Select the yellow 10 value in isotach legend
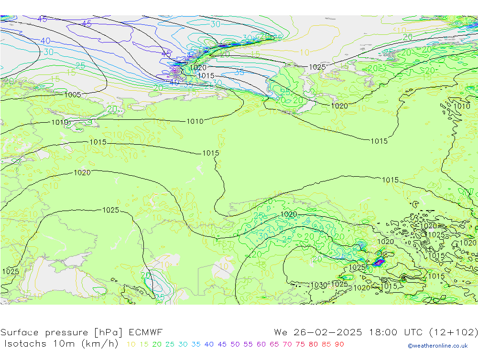478x350 pixels. coord(131,344)
